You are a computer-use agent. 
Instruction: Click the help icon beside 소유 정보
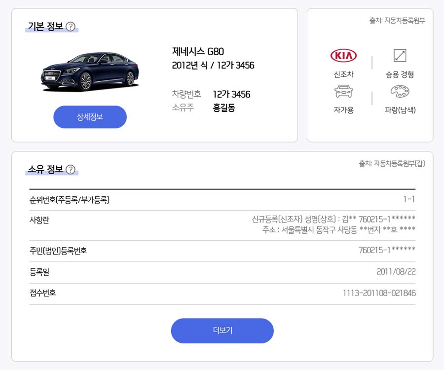tap(71, 170)
